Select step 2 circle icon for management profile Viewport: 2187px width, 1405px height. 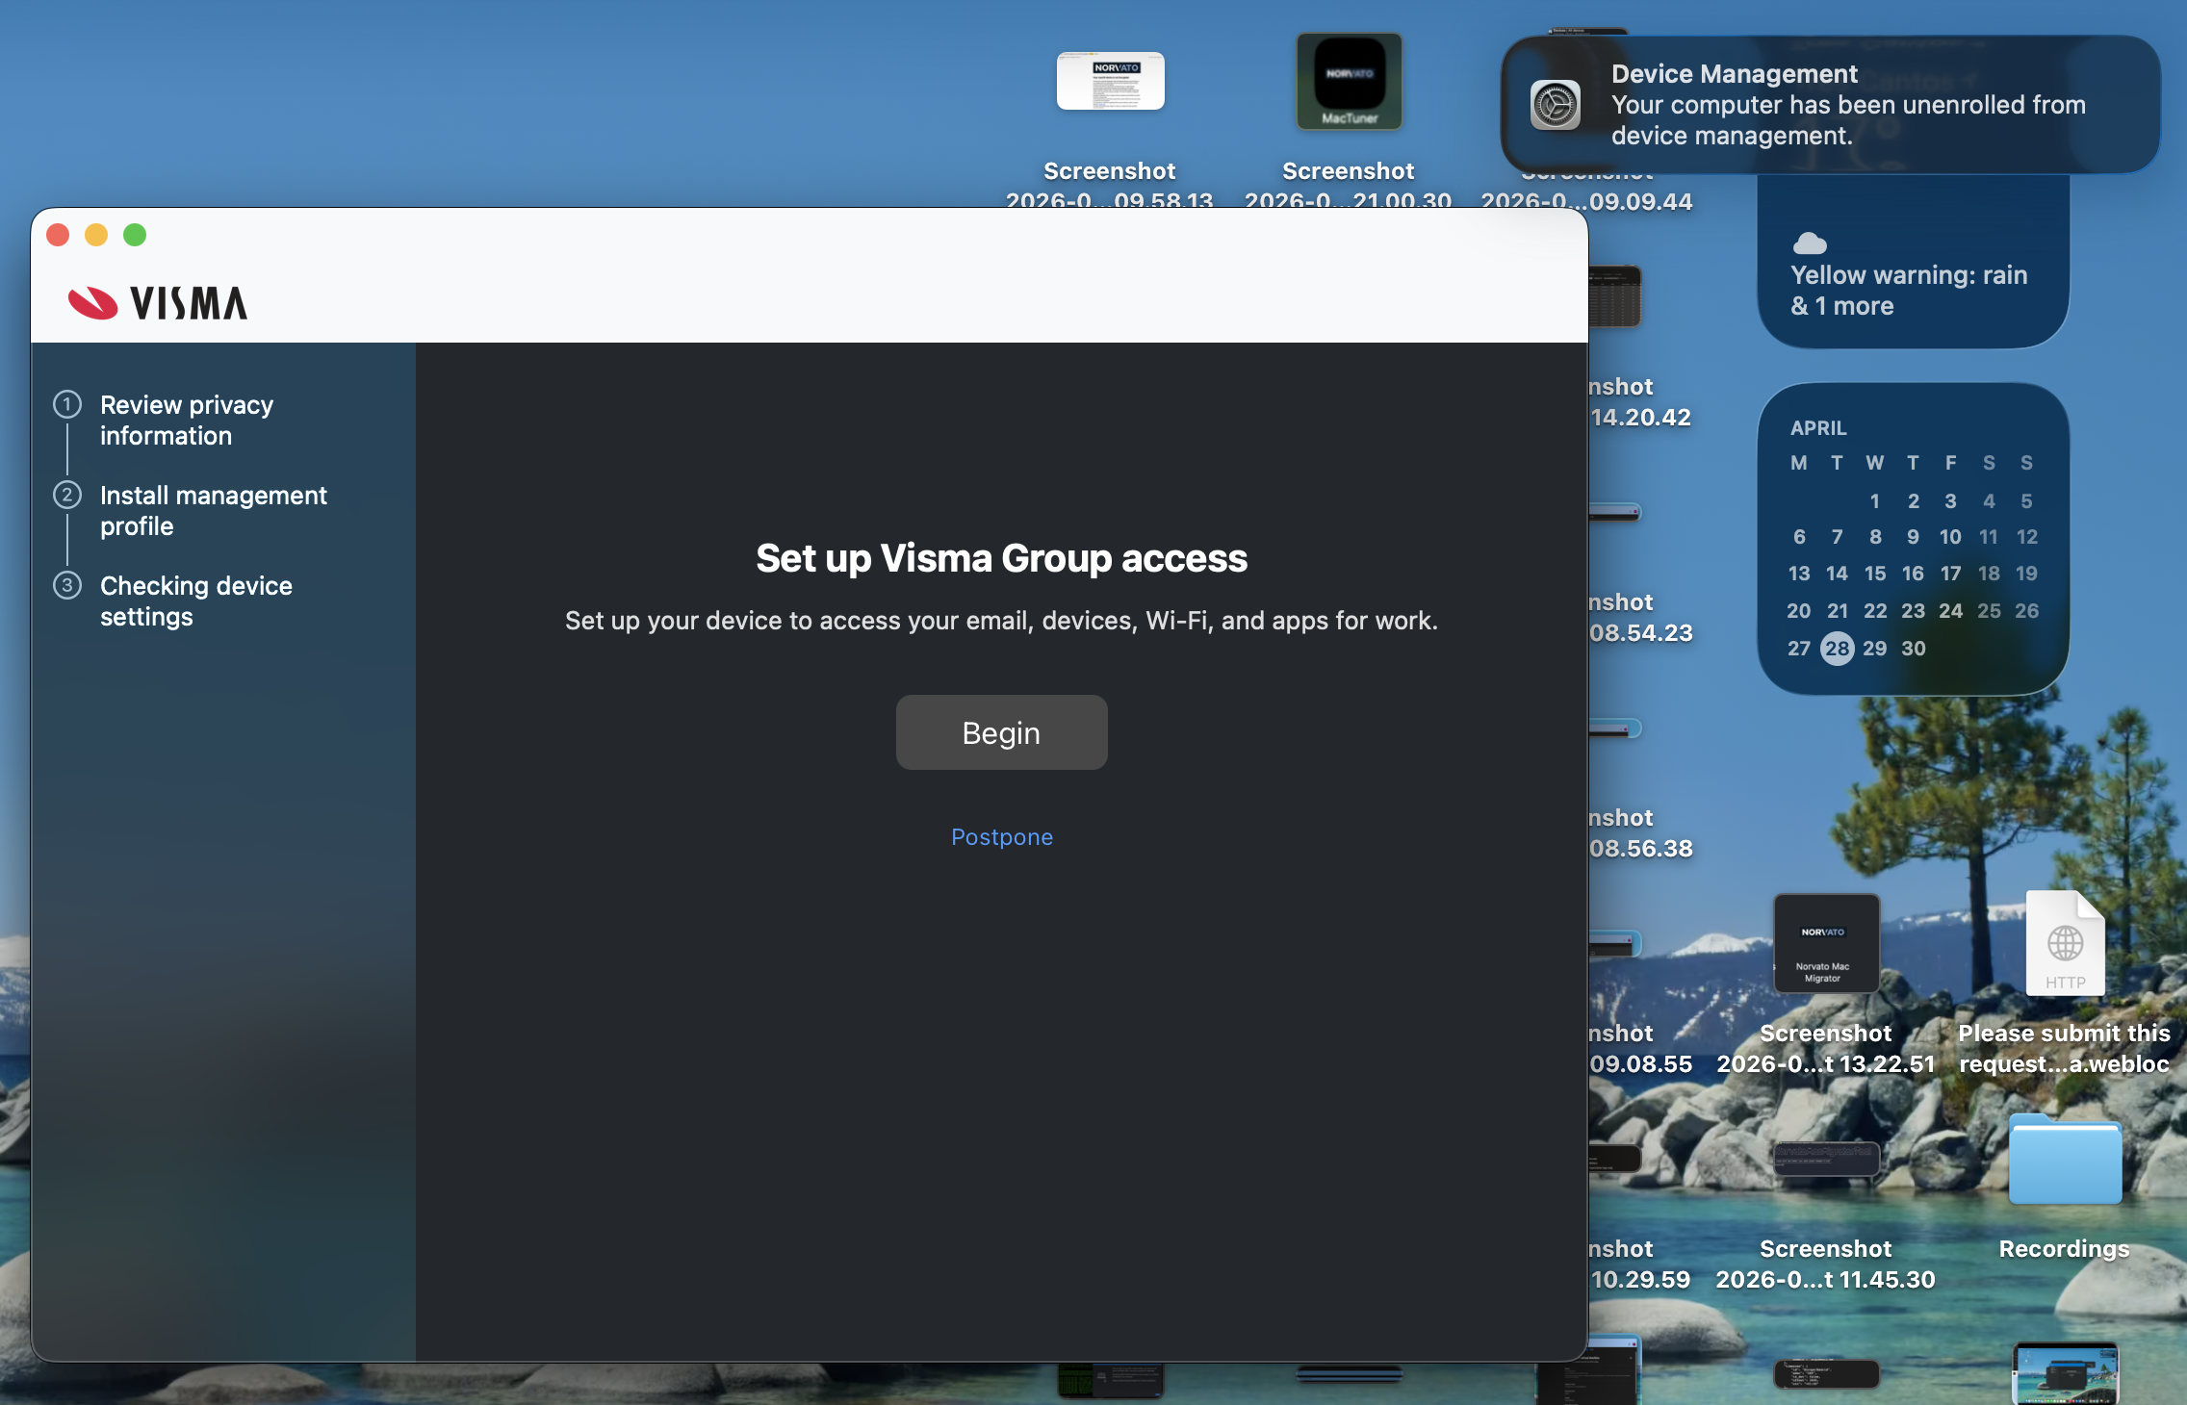pos(67,495)
